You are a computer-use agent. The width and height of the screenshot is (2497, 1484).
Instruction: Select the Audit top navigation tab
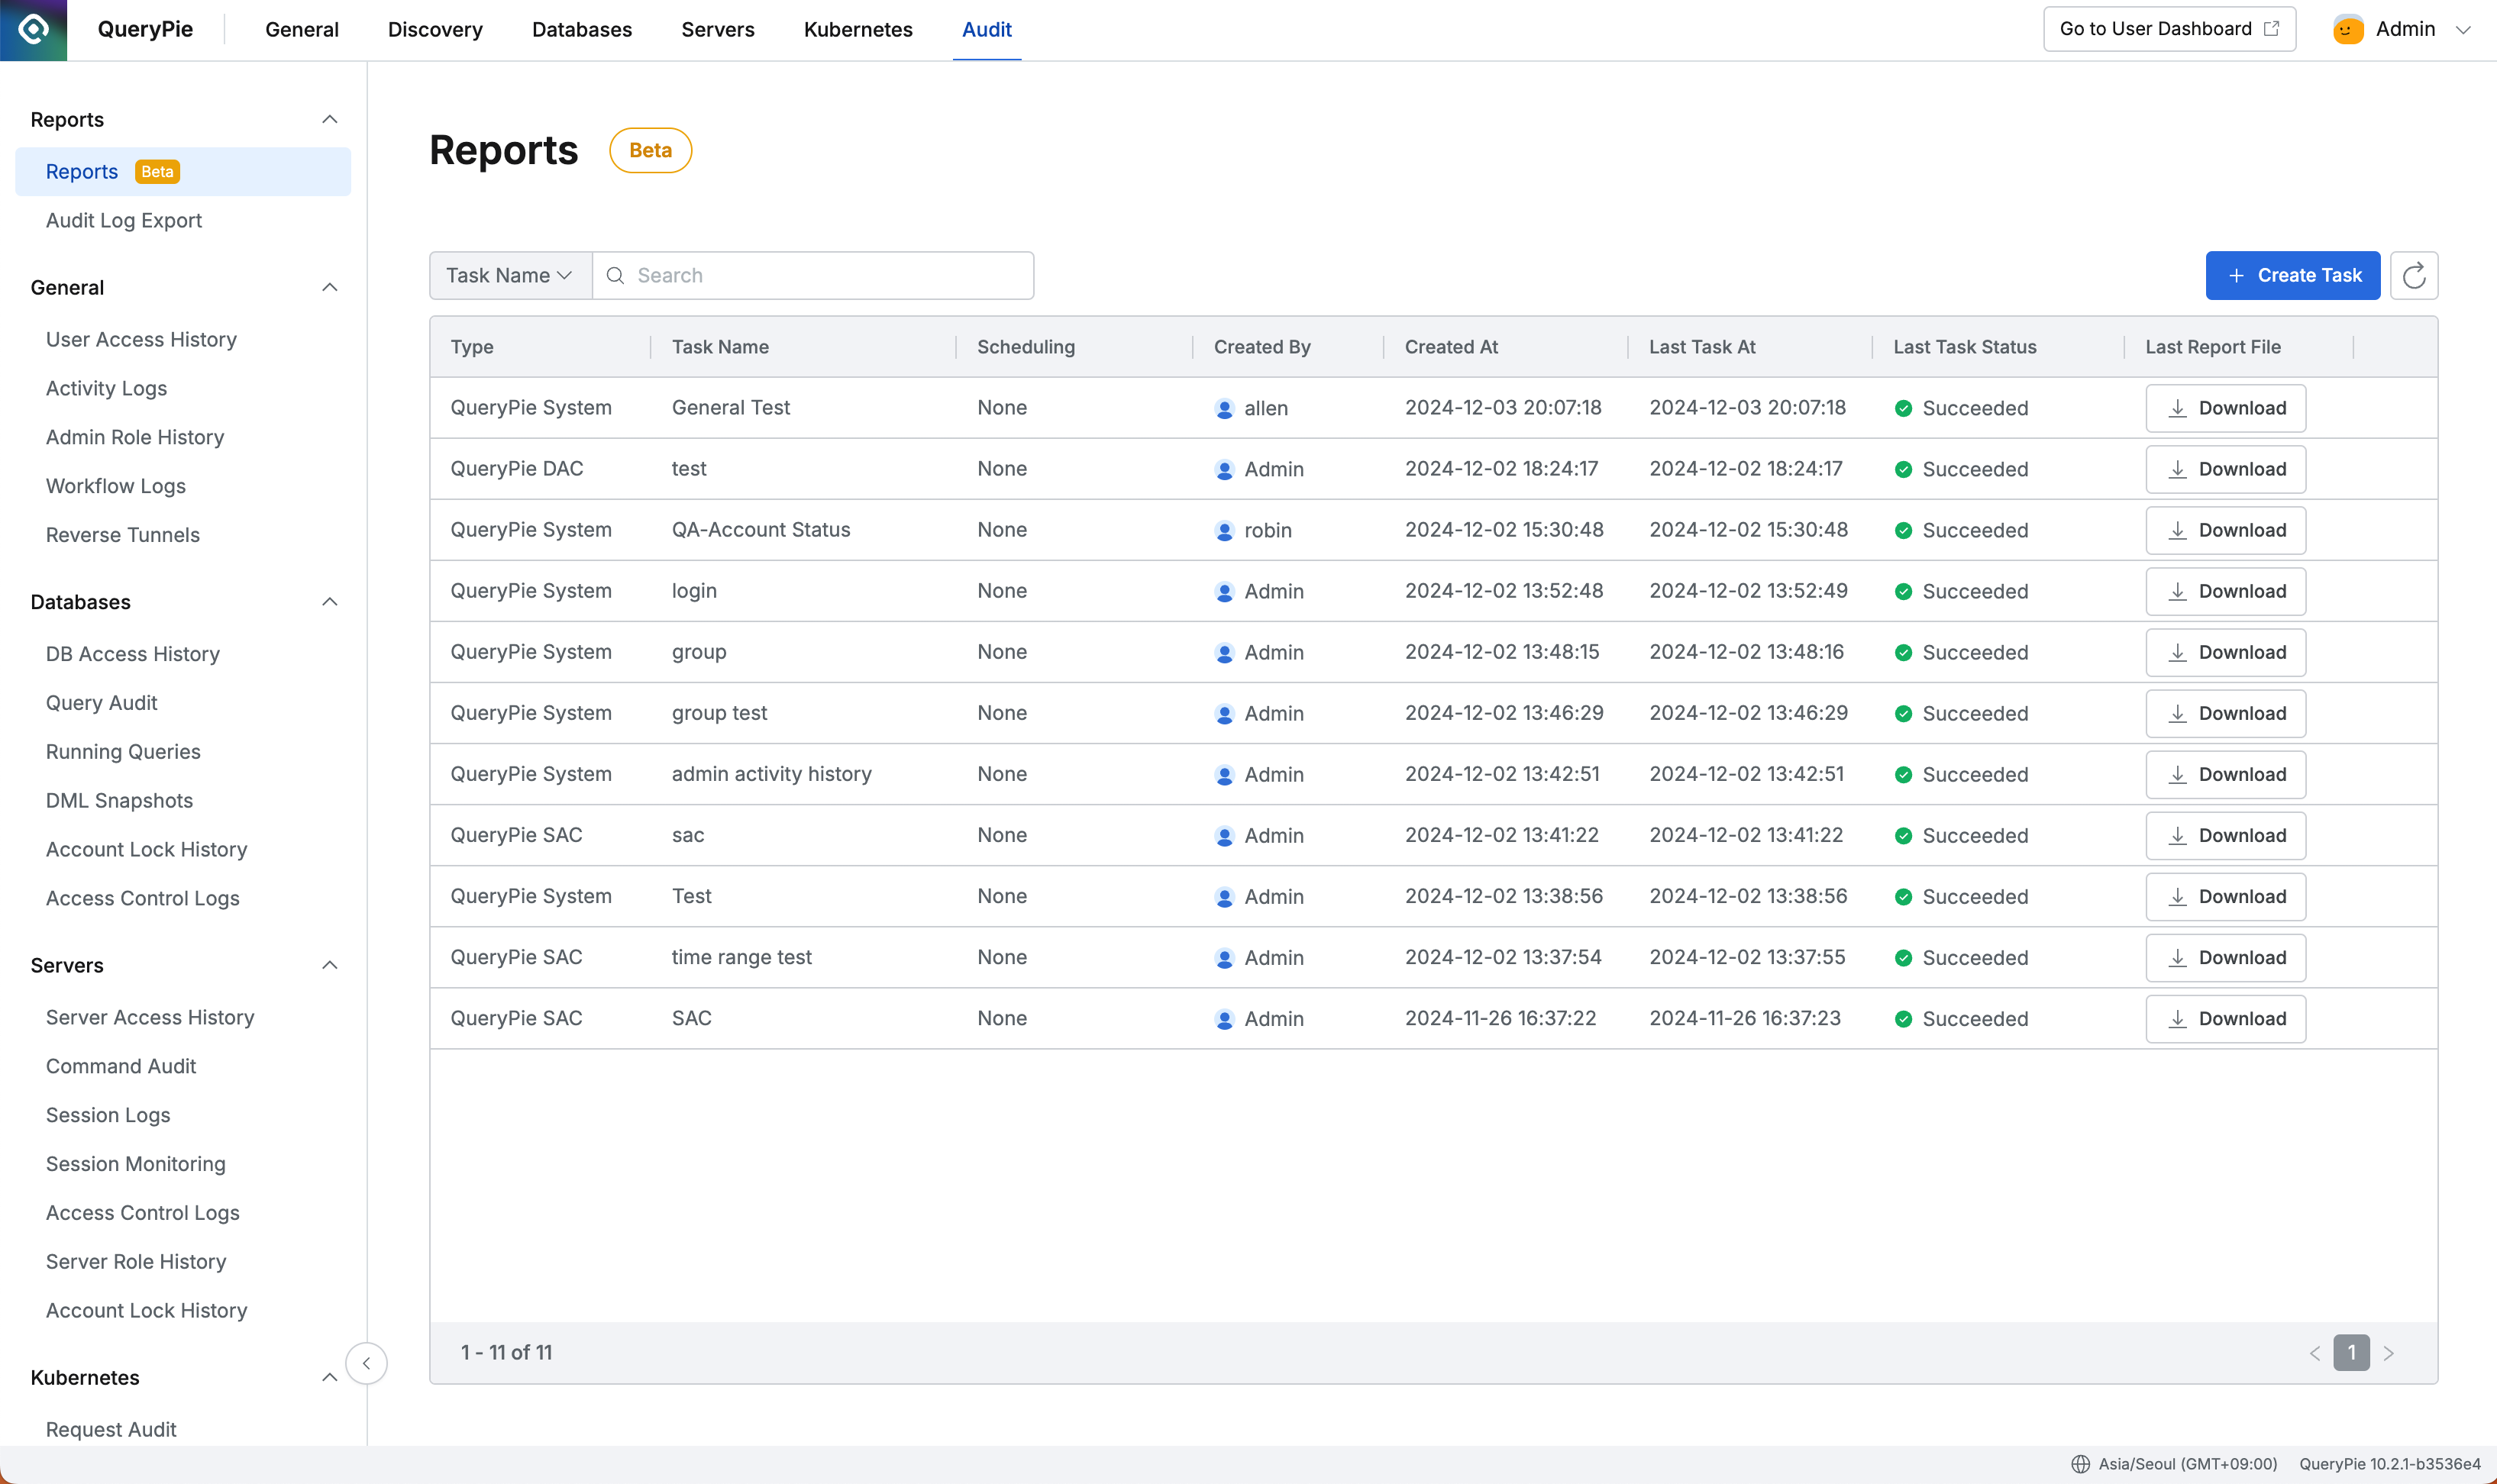click(986, 29)
